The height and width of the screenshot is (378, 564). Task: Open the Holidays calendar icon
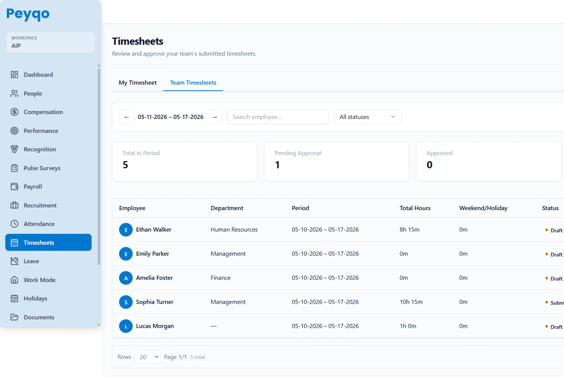tap(14, 298)
